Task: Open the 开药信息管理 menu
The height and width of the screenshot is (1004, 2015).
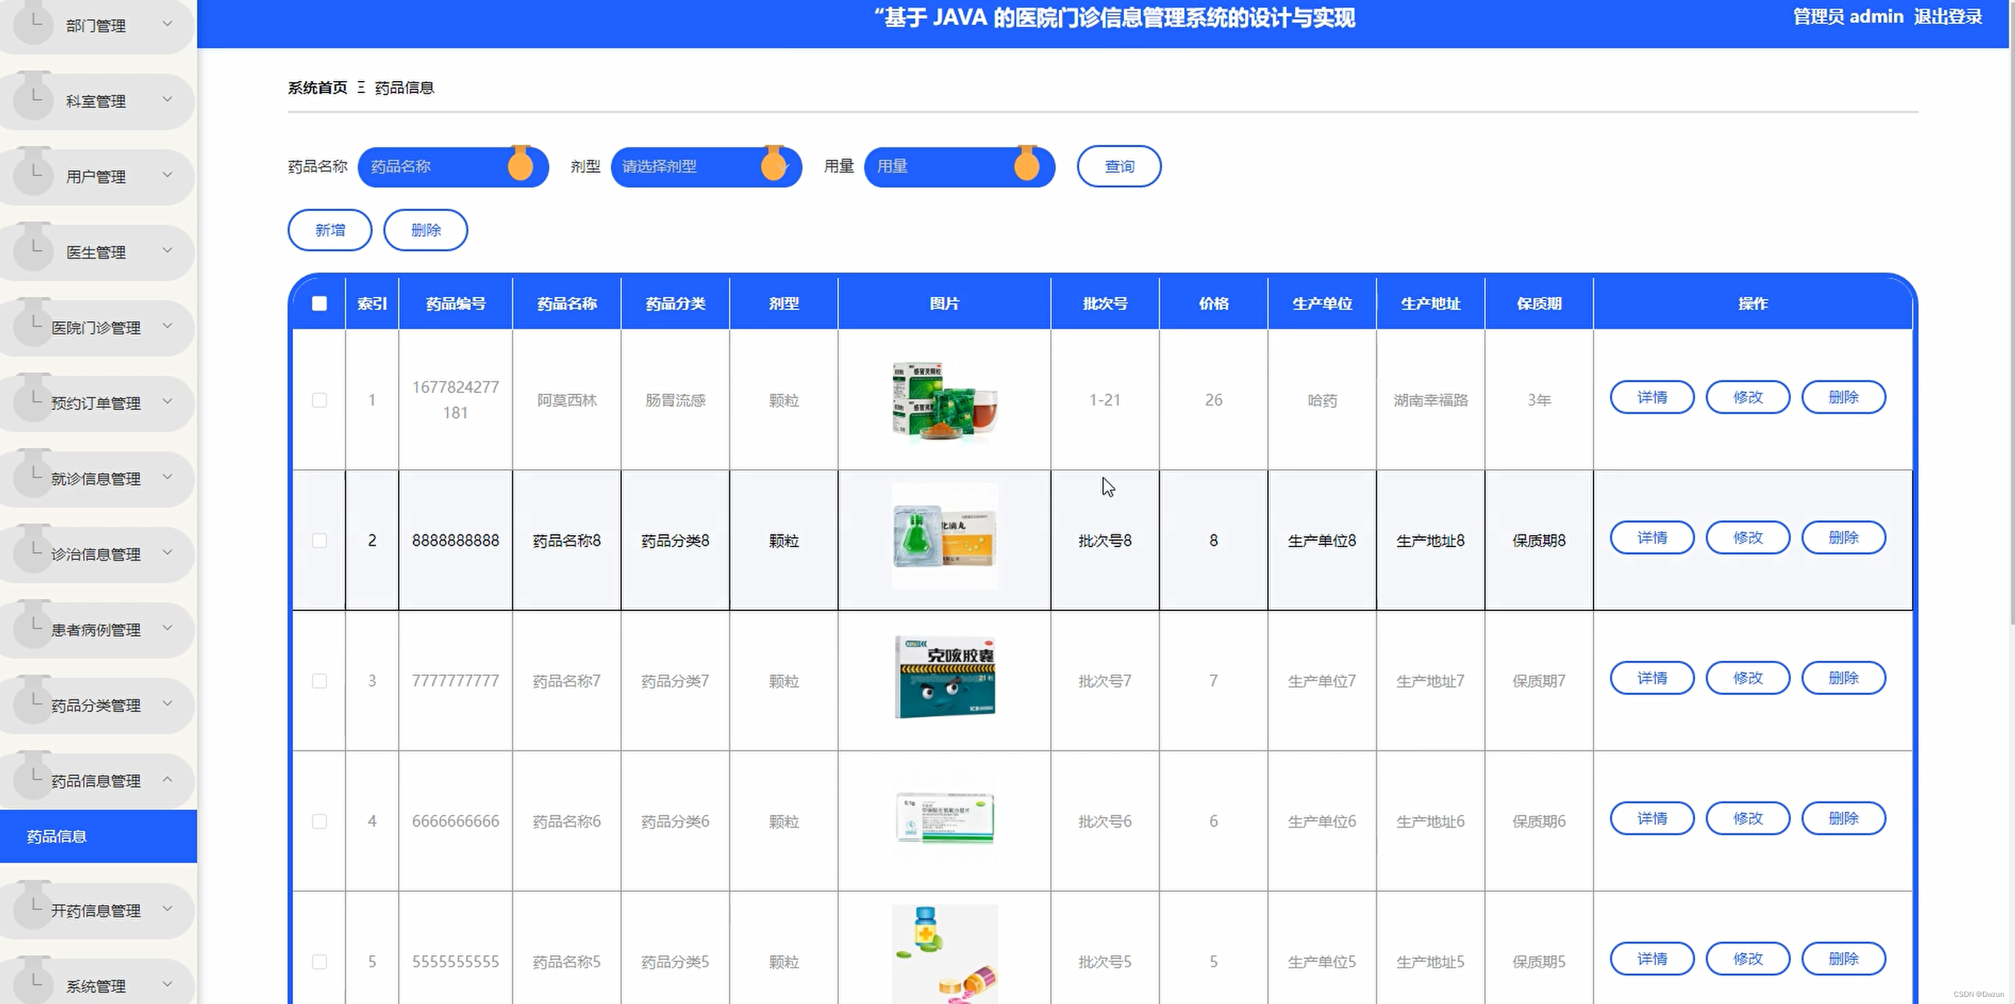Action: click(x=96, y=911)
